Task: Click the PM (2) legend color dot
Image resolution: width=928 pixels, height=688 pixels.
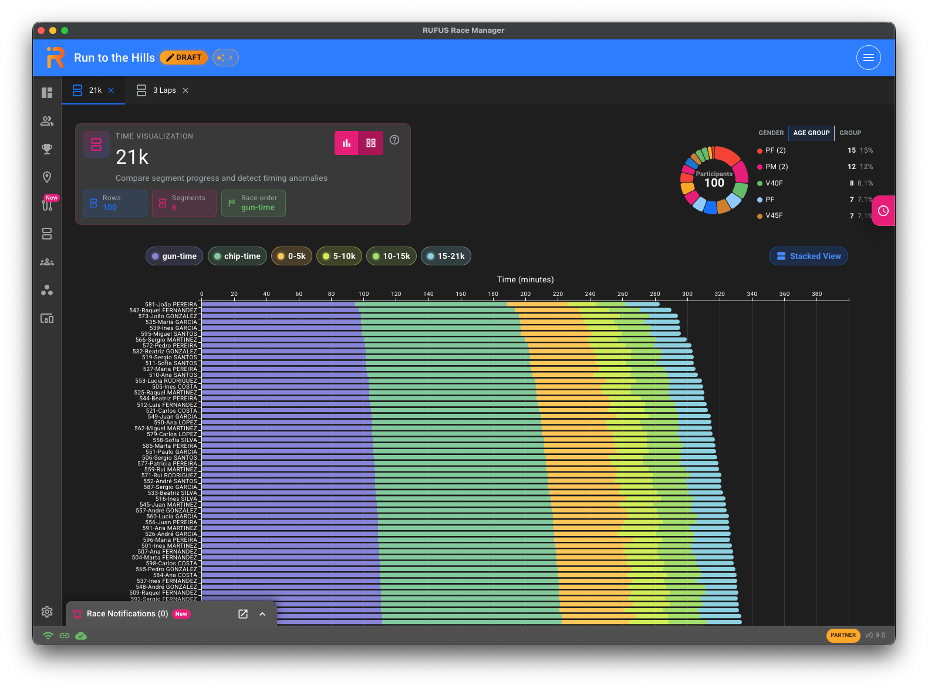Action: 760,167
